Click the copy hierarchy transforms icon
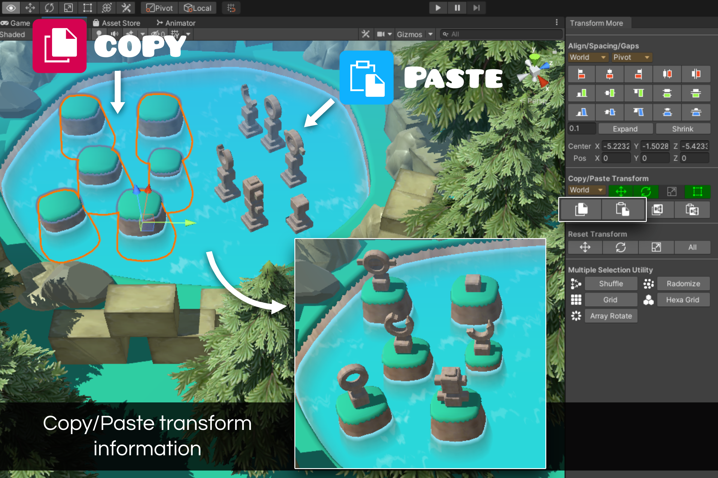Screen dimensions: 718x478 (657, 209)
